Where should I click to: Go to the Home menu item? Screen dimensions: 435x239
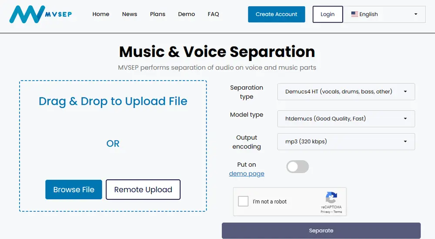click(101, 14)
